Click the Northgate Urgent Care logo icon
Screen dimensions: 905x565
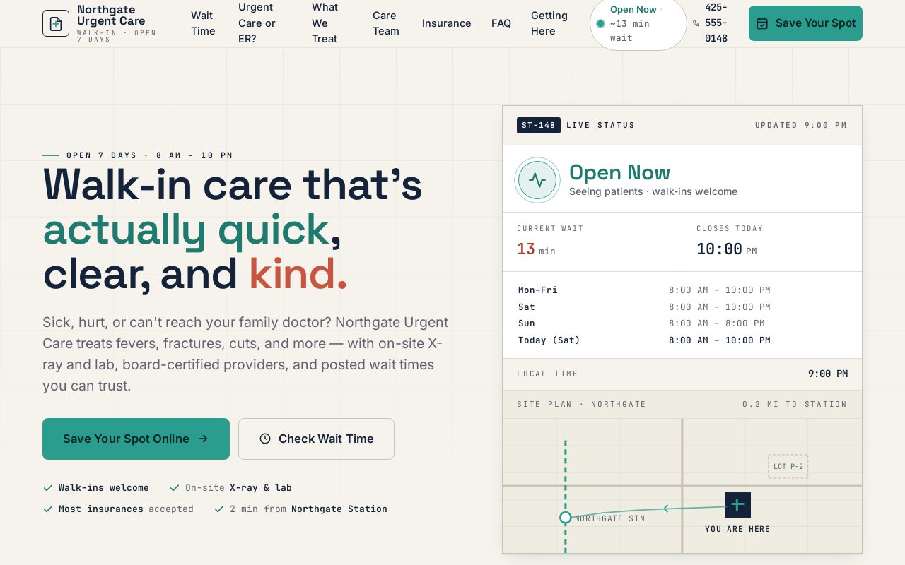[x=56, y=23]
